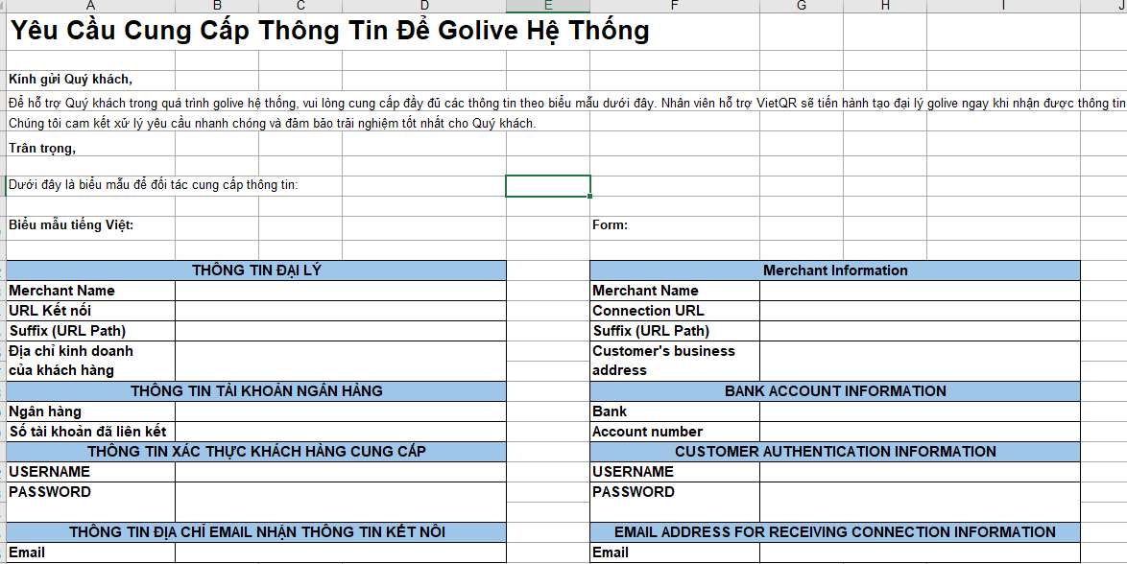Viewport: 1127px width, 564px height.
Task: Select the empty Merchant Name value cell in Vietnamese form
Action: tap(341, 291)
